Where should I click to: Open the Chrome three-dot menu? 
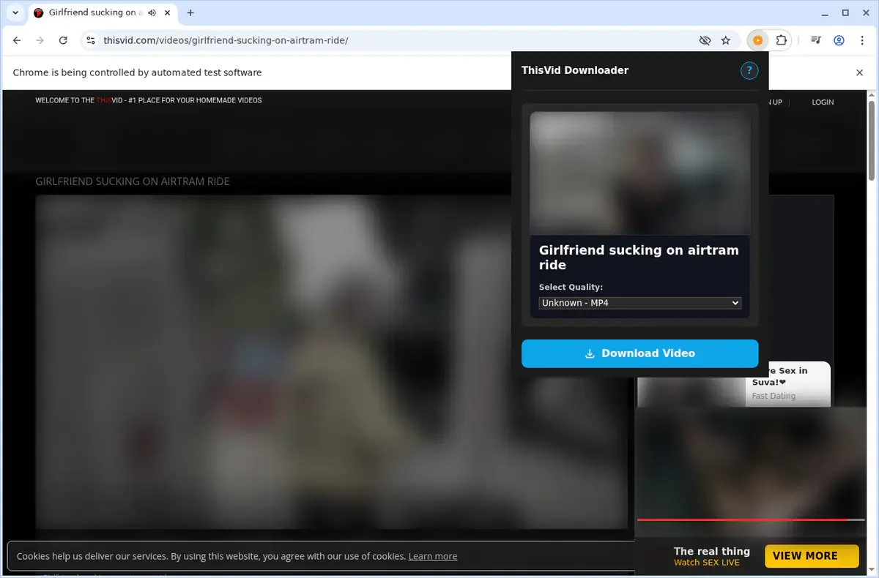coord(861,41)
